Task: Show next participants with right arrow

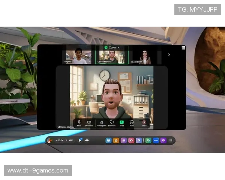Action: [169, 55]
